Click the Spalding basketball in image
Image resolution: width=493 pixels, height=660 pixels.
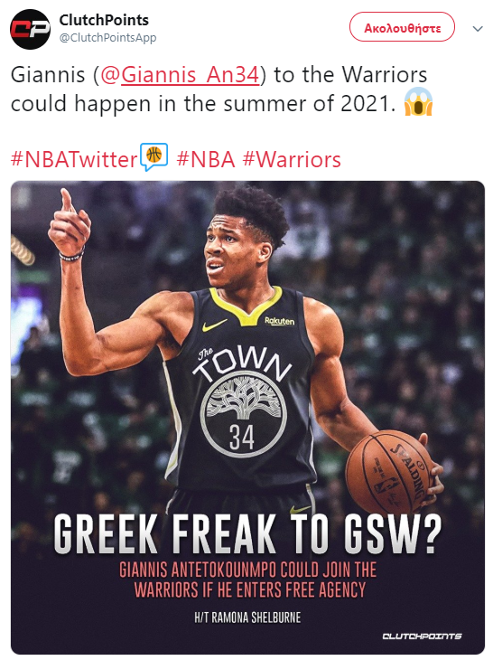pos(389,471)
